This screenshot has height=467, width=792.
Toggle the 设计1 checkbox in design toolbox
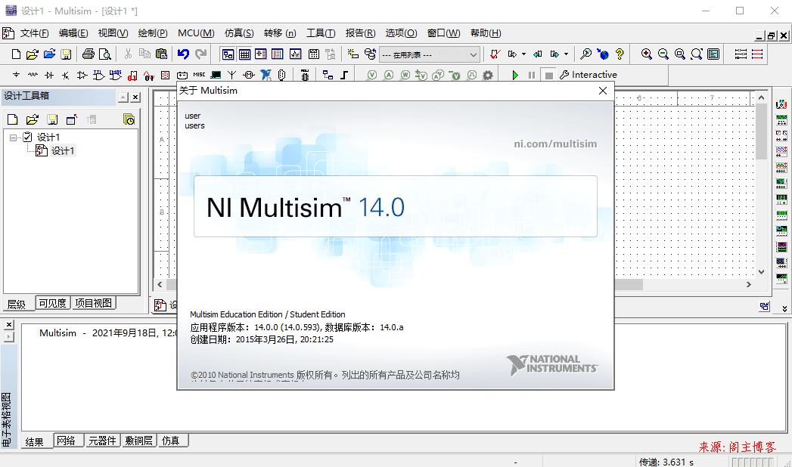(x=28, y=137)
